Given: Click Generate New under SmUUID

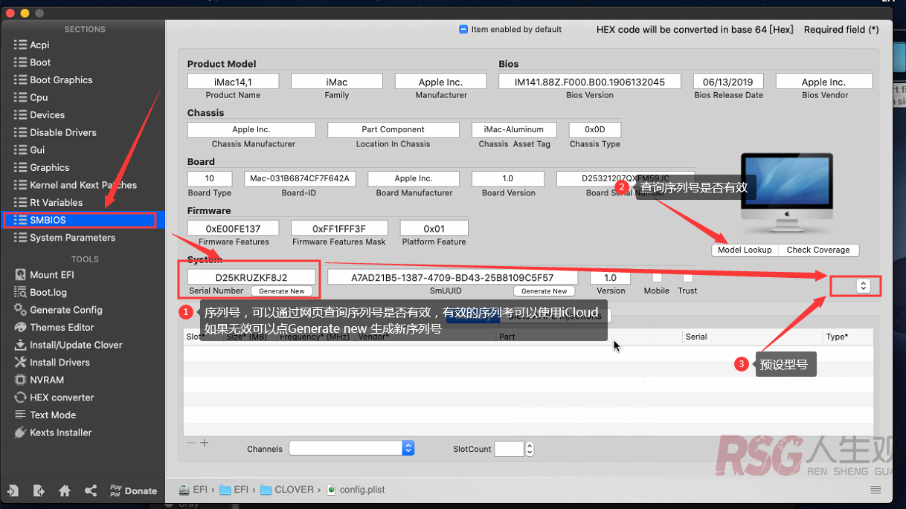Looking at the screenshot, I should pyautogui.click(x=544, y=291).
